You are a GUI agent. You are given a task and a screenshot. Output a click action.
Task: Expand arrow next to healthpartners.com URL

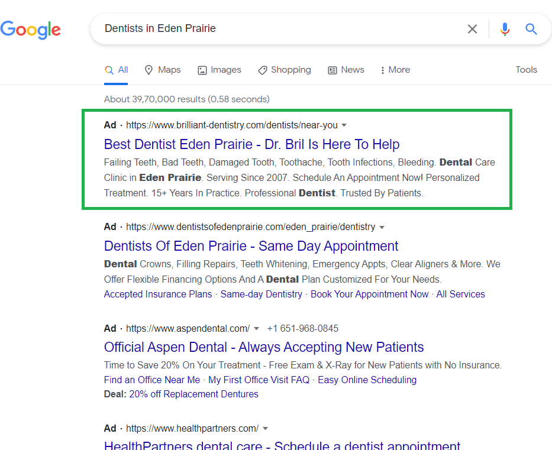click(x=266, y=429)
